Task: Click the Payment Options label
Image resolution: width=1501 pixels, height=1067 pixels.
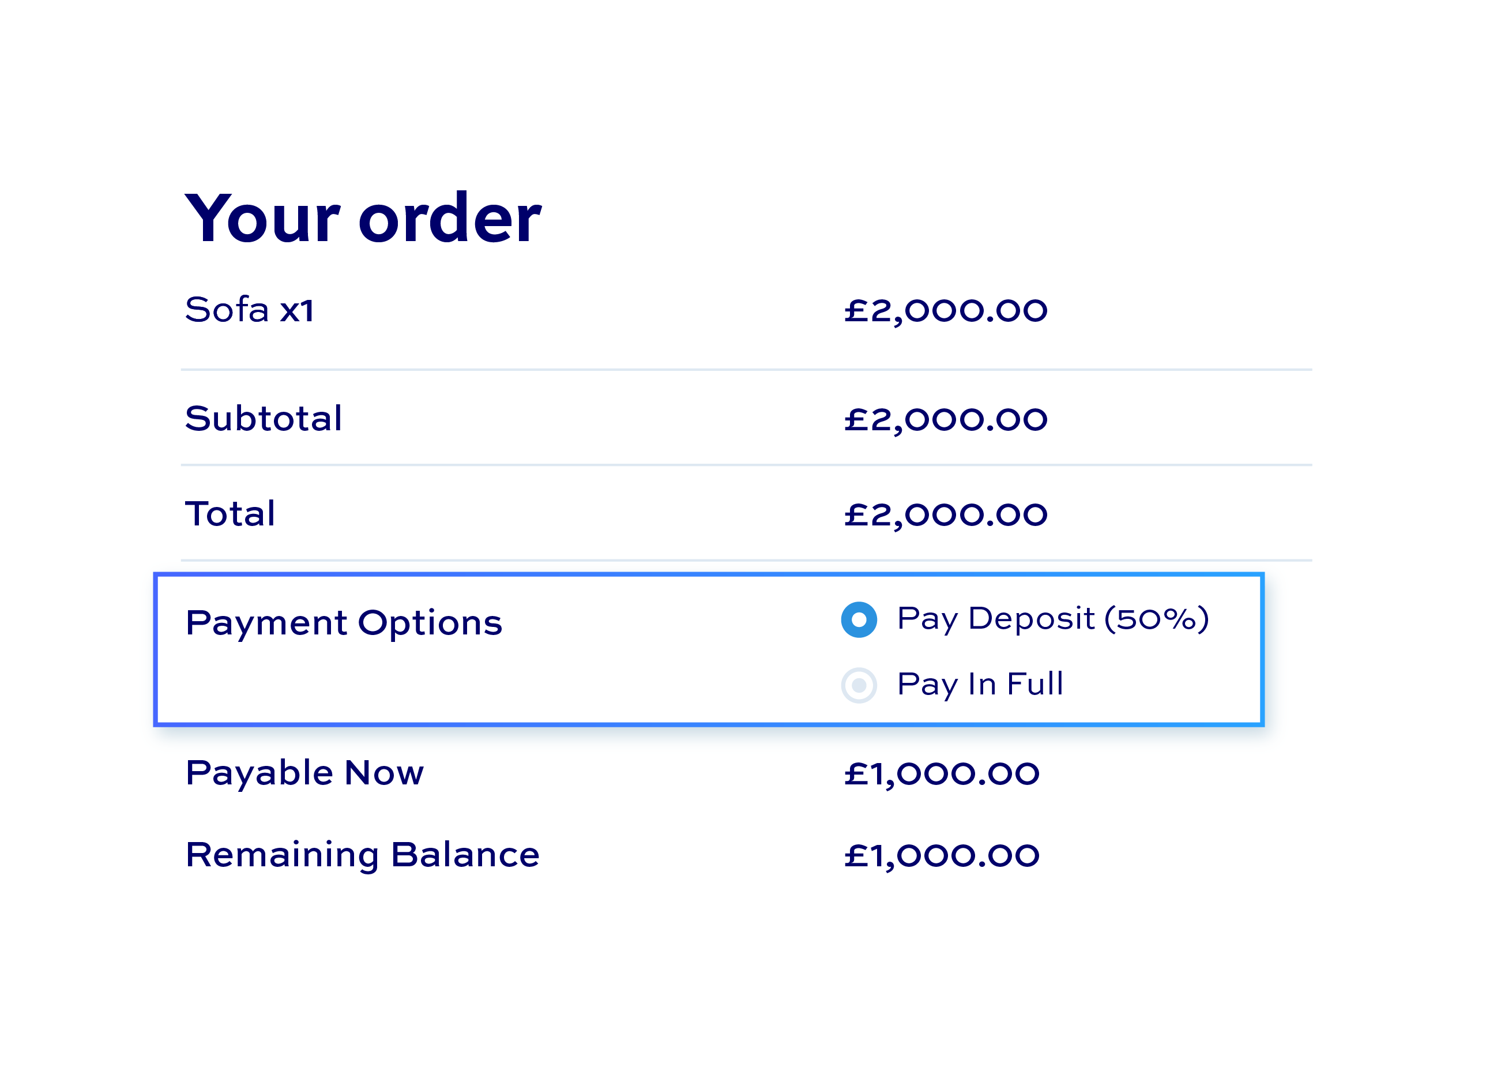Action: 344,623
